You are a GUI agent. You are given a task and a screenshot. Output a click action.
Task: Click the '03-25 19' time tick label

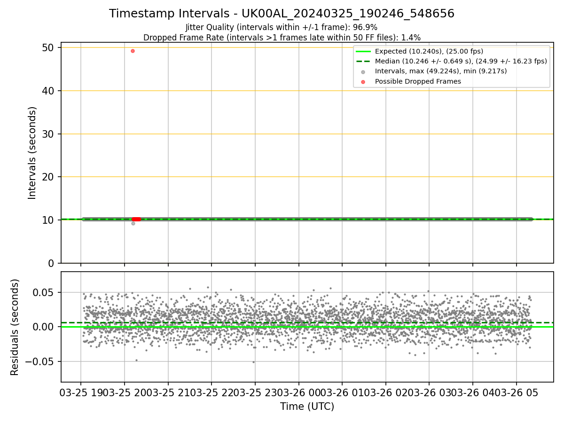tap(81, 392)
